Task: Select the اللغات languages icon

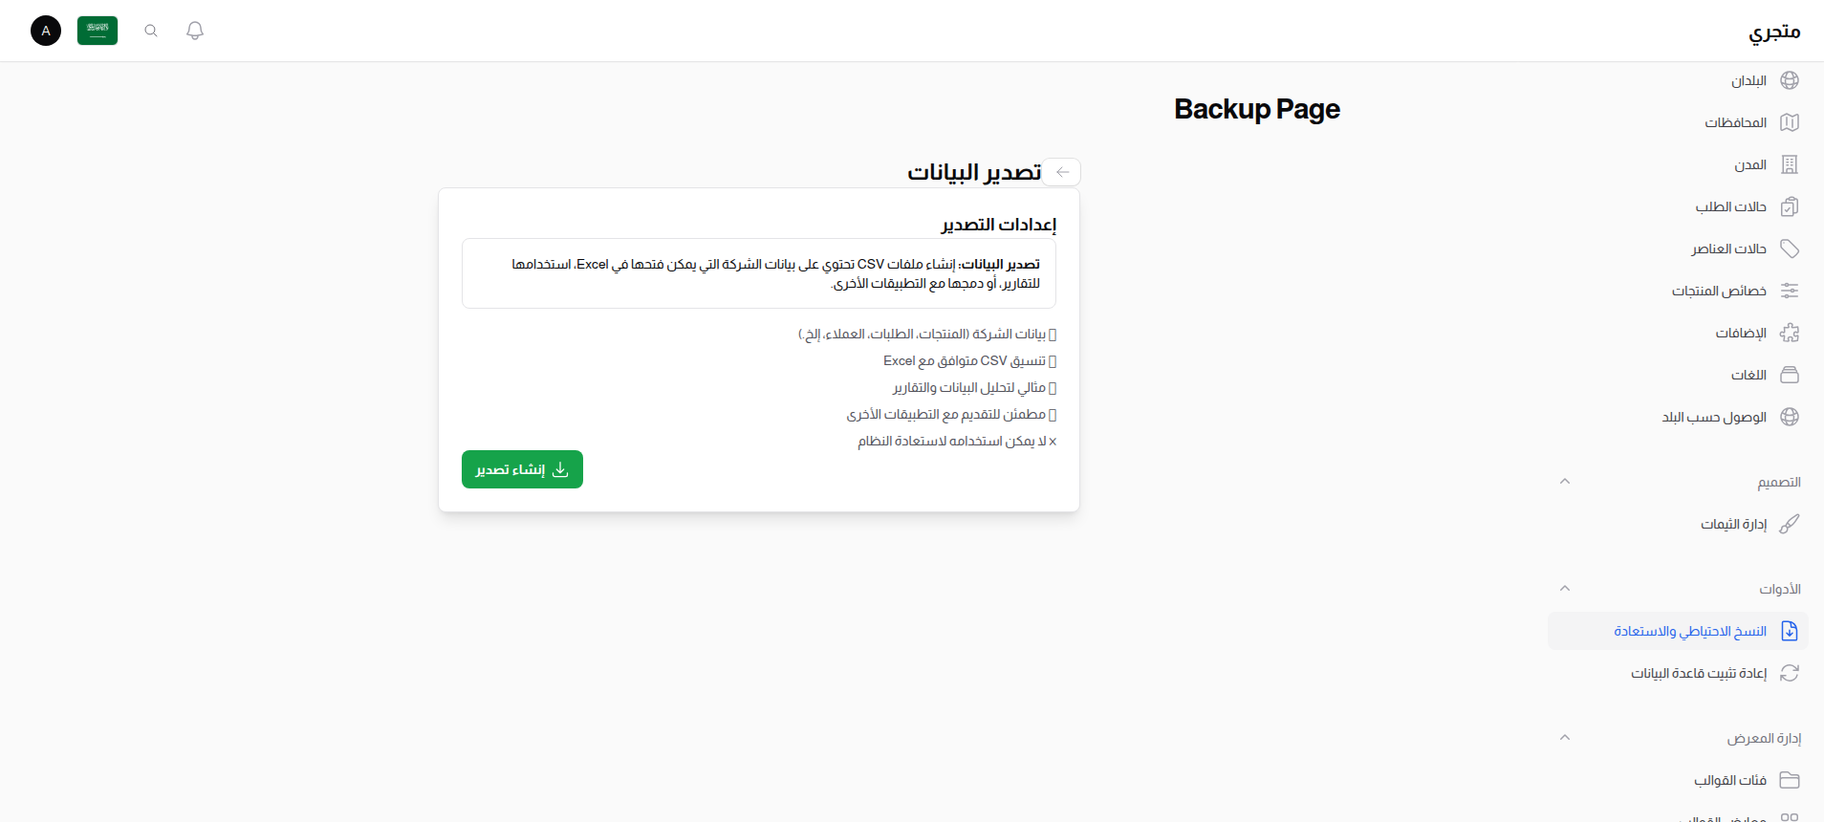Action: coord(1790,375)
